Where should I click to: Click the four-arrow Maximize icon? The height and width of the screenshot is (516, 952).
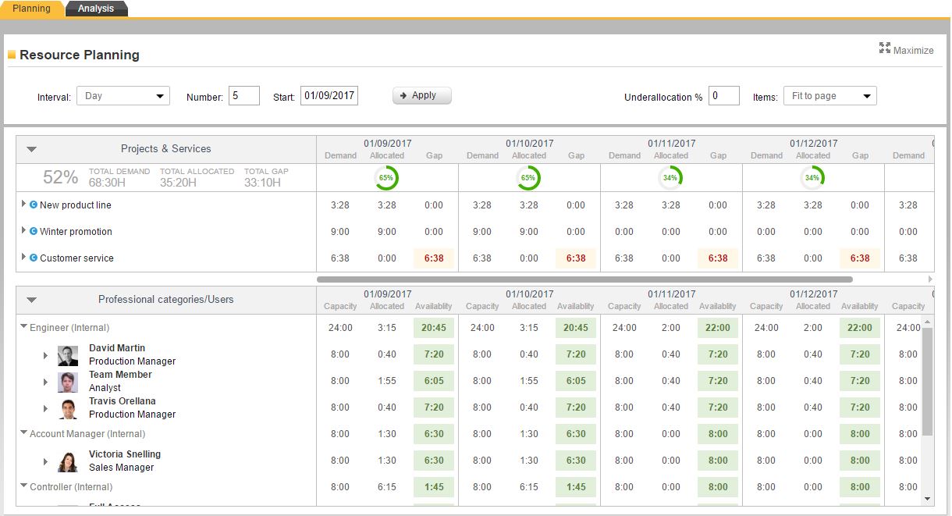coord(885,48)
